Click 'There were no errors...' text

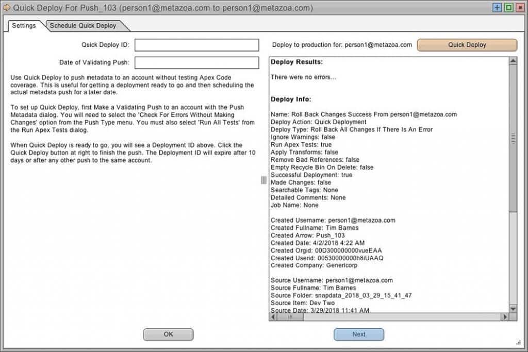(x=303, y=77)
